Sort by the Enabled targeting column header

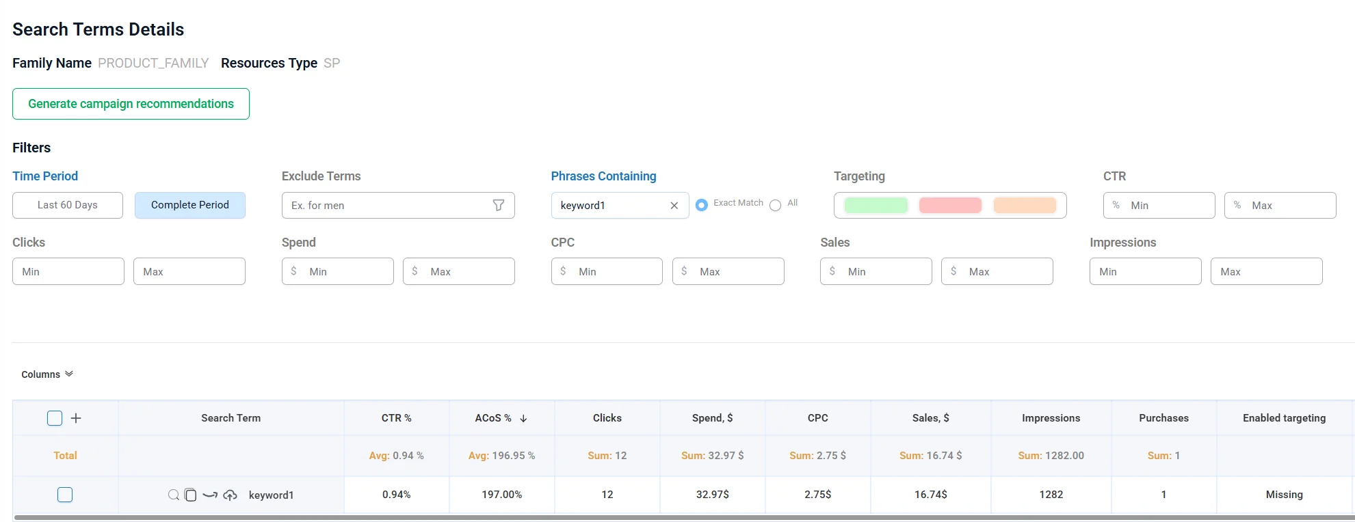pyautogui.click(x=1285, y=418)
